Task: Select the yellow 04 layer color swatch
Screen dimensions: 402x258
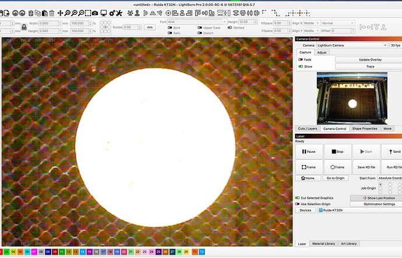Action: tap(13, 252)
